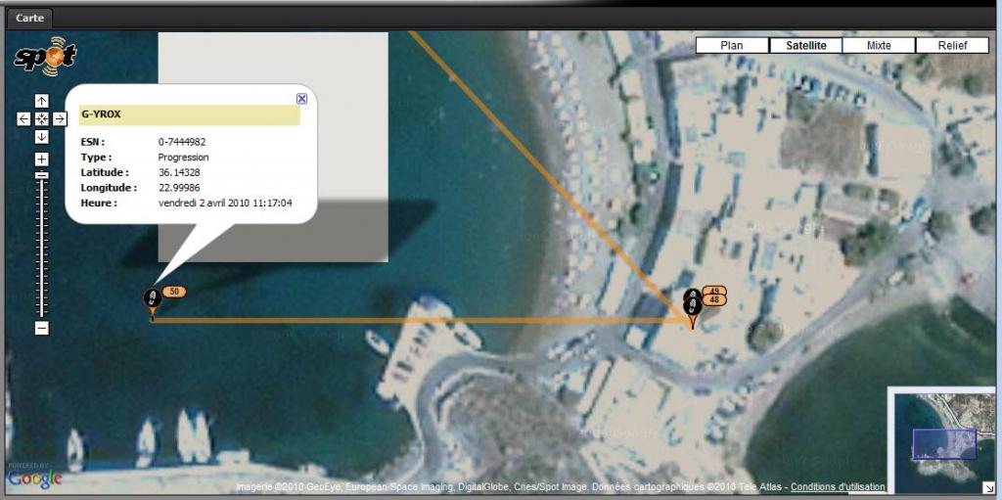Click the SPOT logo

tap(45, 57)
